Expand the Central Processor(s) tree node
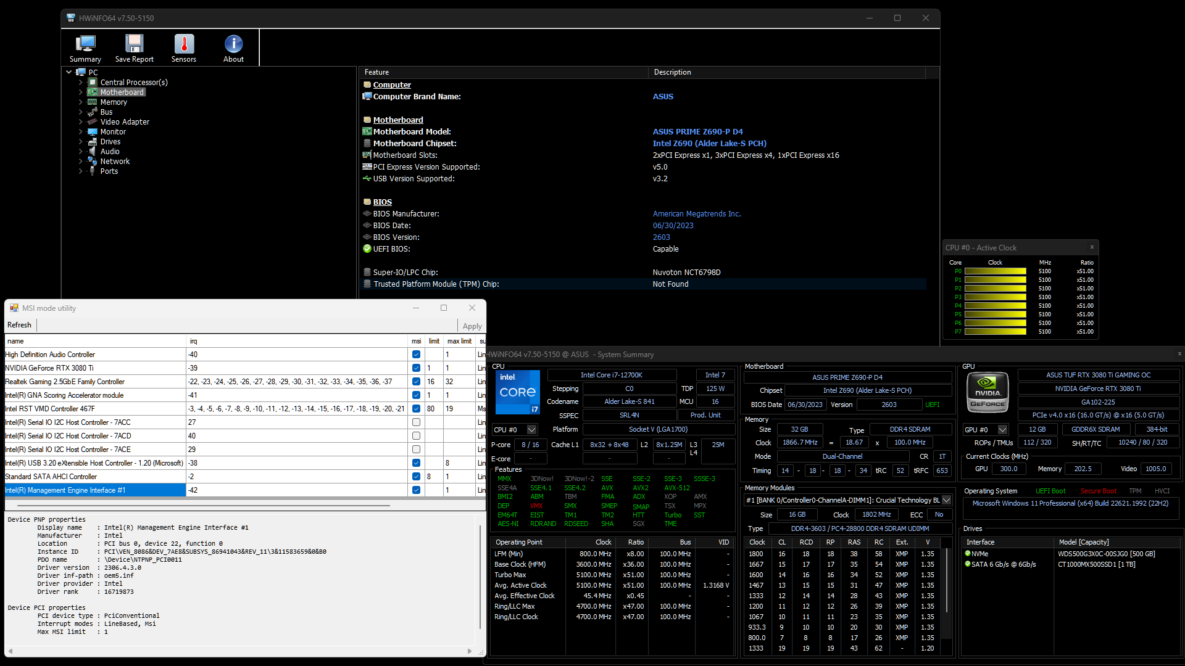 (81, 82)
